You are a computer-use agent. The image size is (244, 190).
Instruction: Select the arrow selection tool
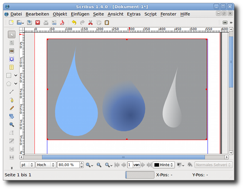(x=12, y=35)
